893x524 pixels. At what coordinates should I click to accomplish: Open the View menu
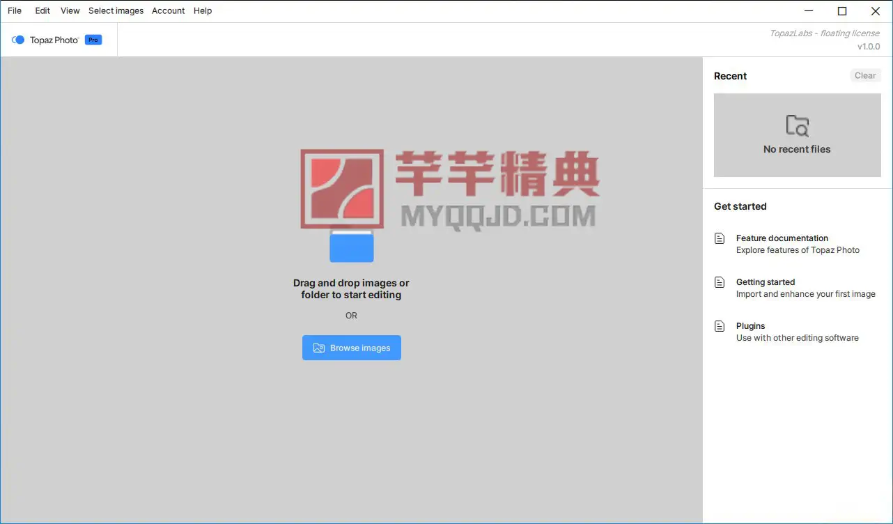(x=70, y=10)
